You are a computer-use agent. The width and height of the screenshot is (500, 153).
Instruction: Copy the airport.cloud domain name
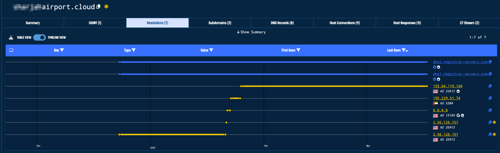(x=98, y=6)
